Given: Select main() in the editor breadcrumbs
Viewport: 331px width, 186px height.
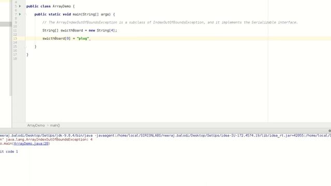Looking at the screenshot, I should pyautogui.click(x=55, y=126).
